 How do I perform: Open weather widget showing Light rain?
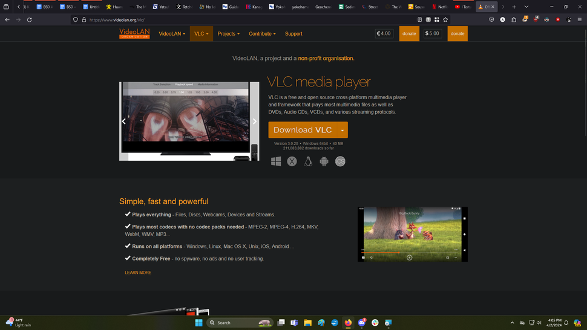pos(19,323)
